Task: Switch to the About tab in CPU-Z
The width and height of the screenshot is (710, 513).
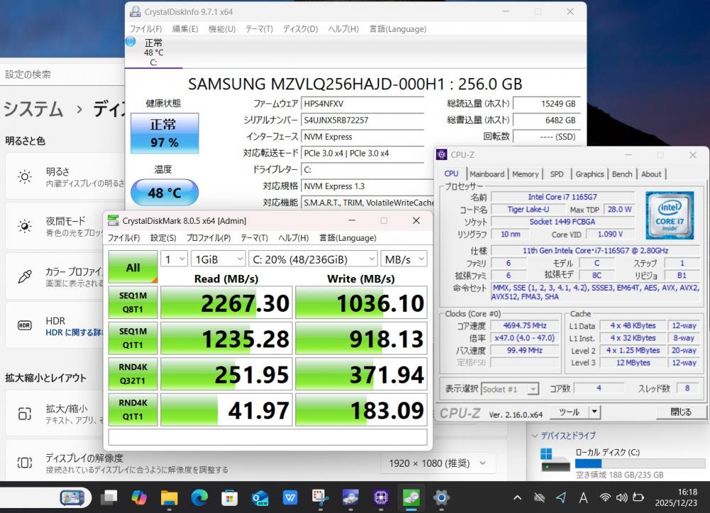Action: 651,174
